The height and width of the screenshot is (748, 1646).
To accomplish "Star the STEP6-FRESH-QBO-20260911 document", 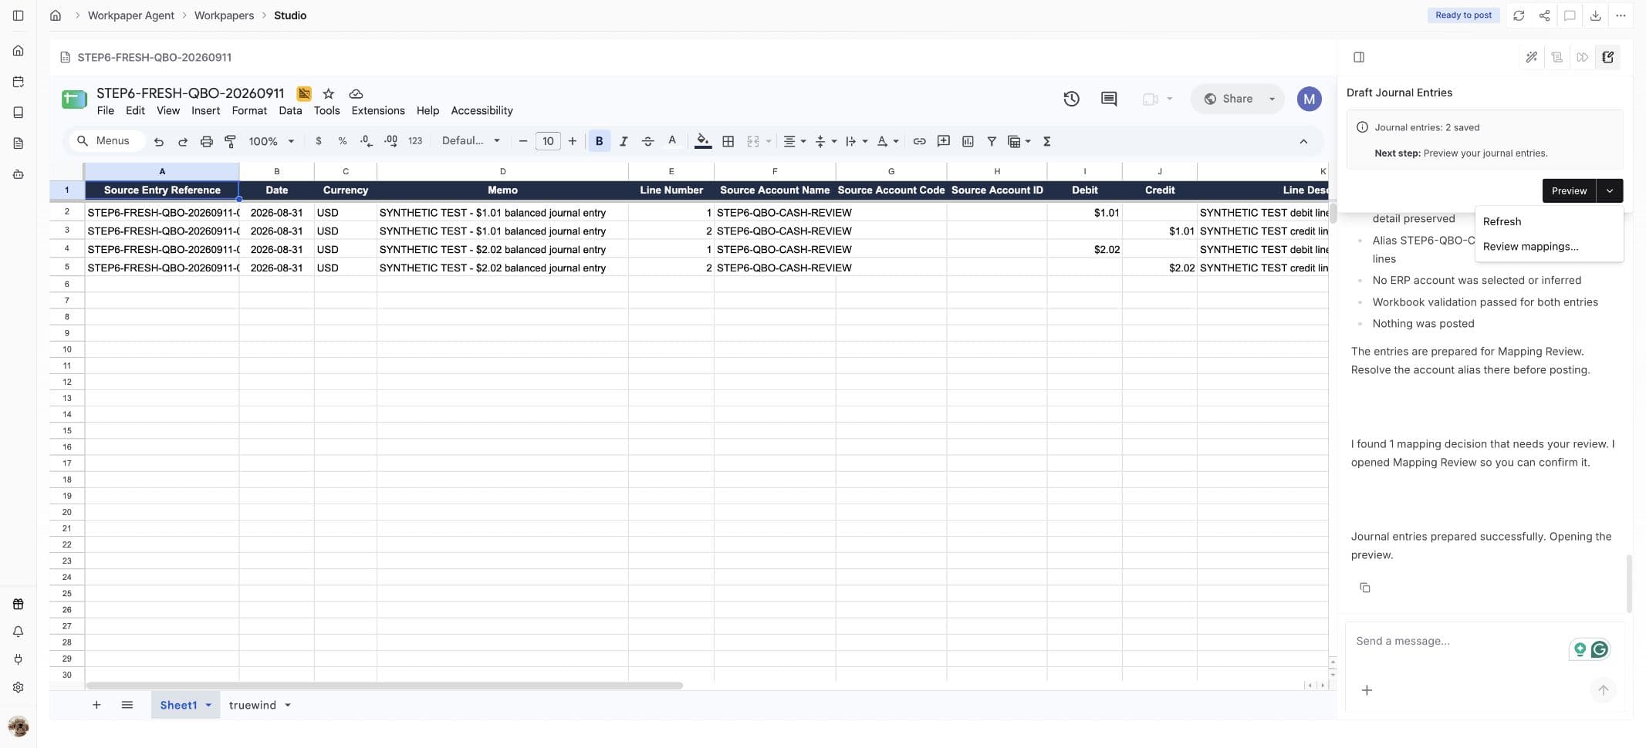I will [329, 93].
